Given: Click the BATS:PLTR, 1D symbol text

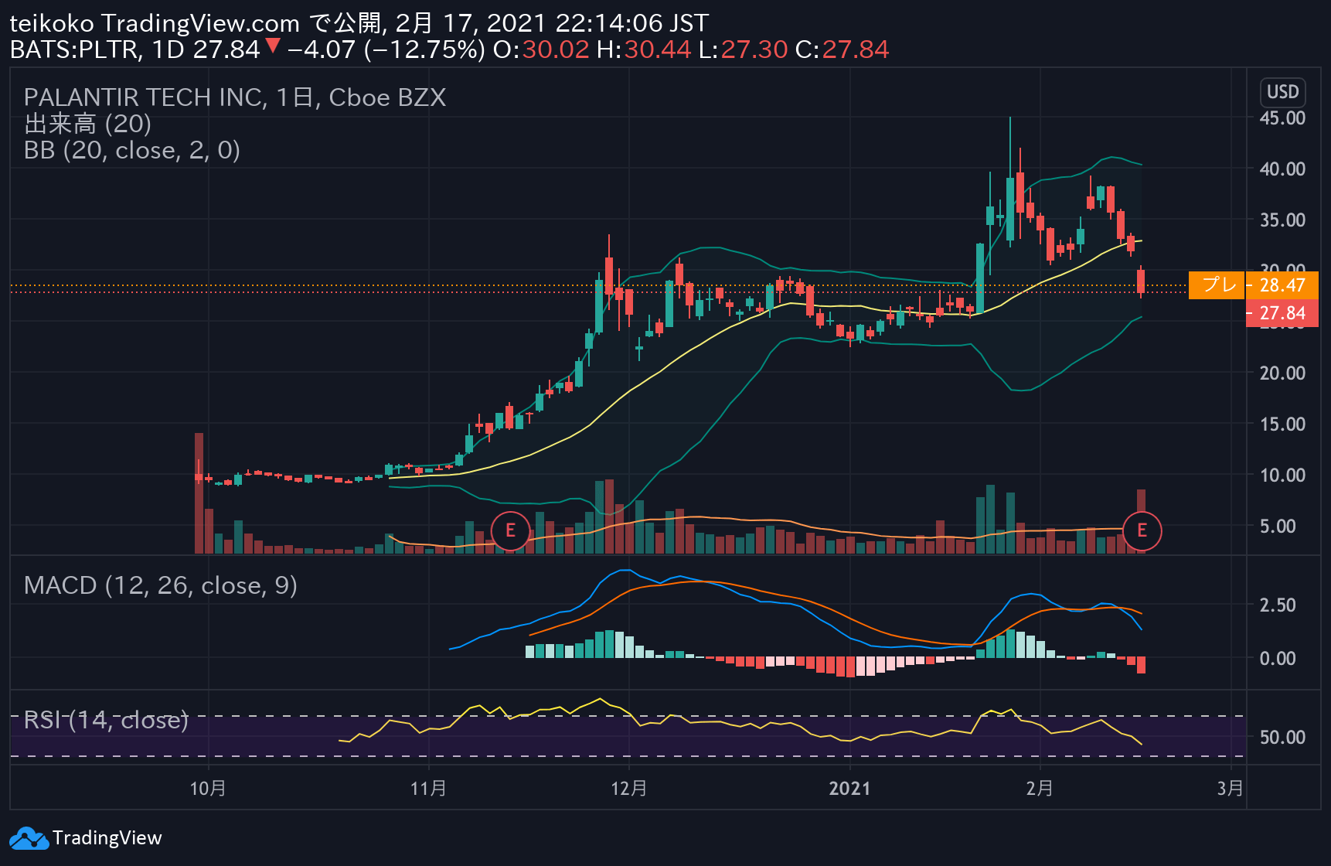Looking at the screenshot, I should 97,50.
